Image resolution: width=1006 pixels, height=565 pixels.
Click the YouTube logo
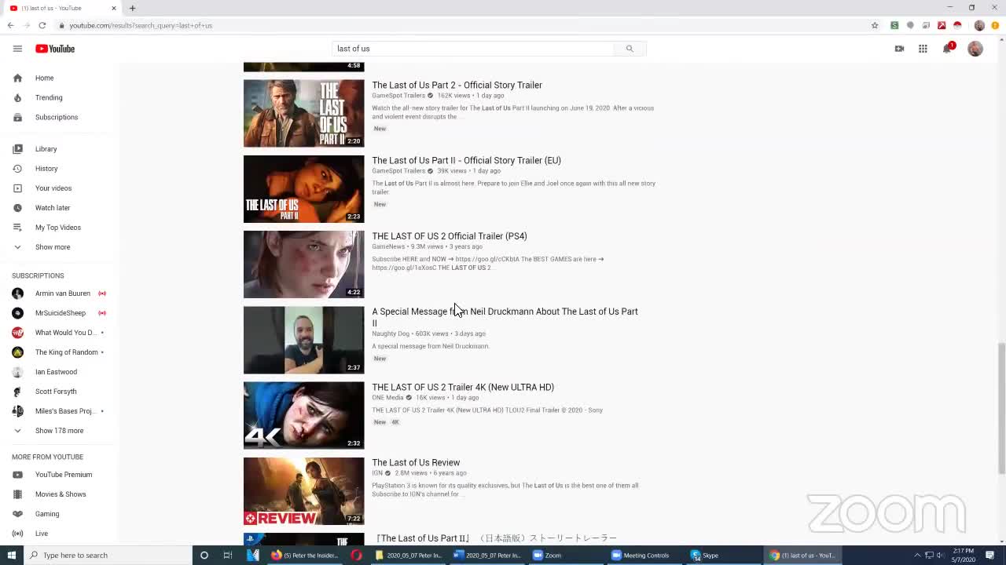pos(55,49)
